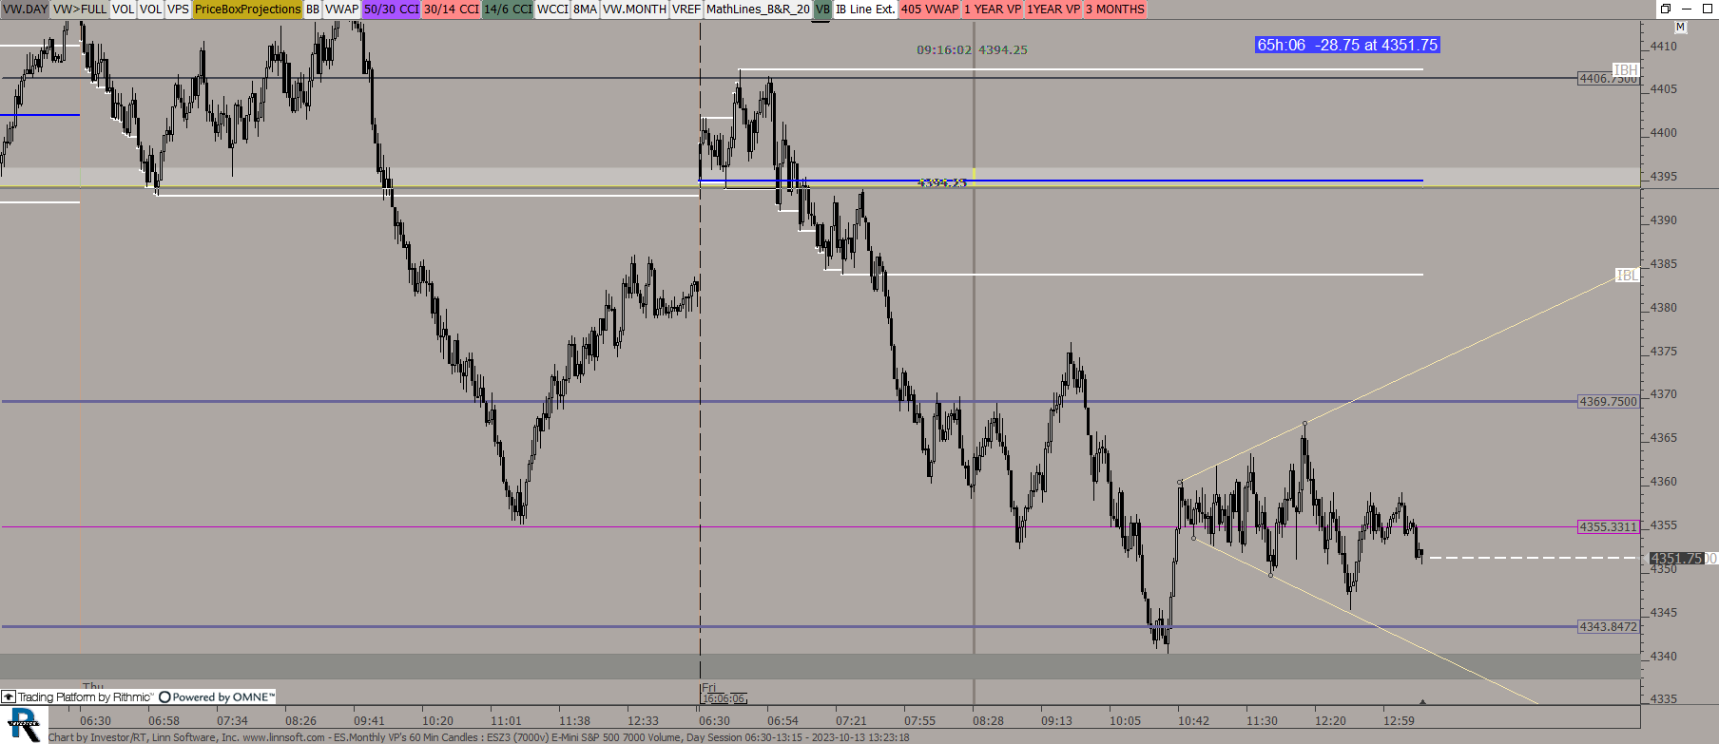Click the VPS toolbar button
1719x744 pixels.
click(178, 10)
